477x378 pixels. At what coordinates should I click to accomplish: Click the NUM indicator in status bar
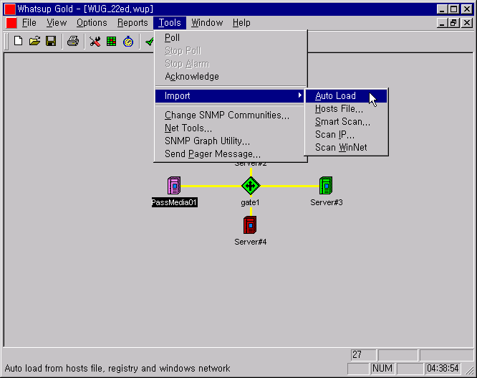click(382, 368)
